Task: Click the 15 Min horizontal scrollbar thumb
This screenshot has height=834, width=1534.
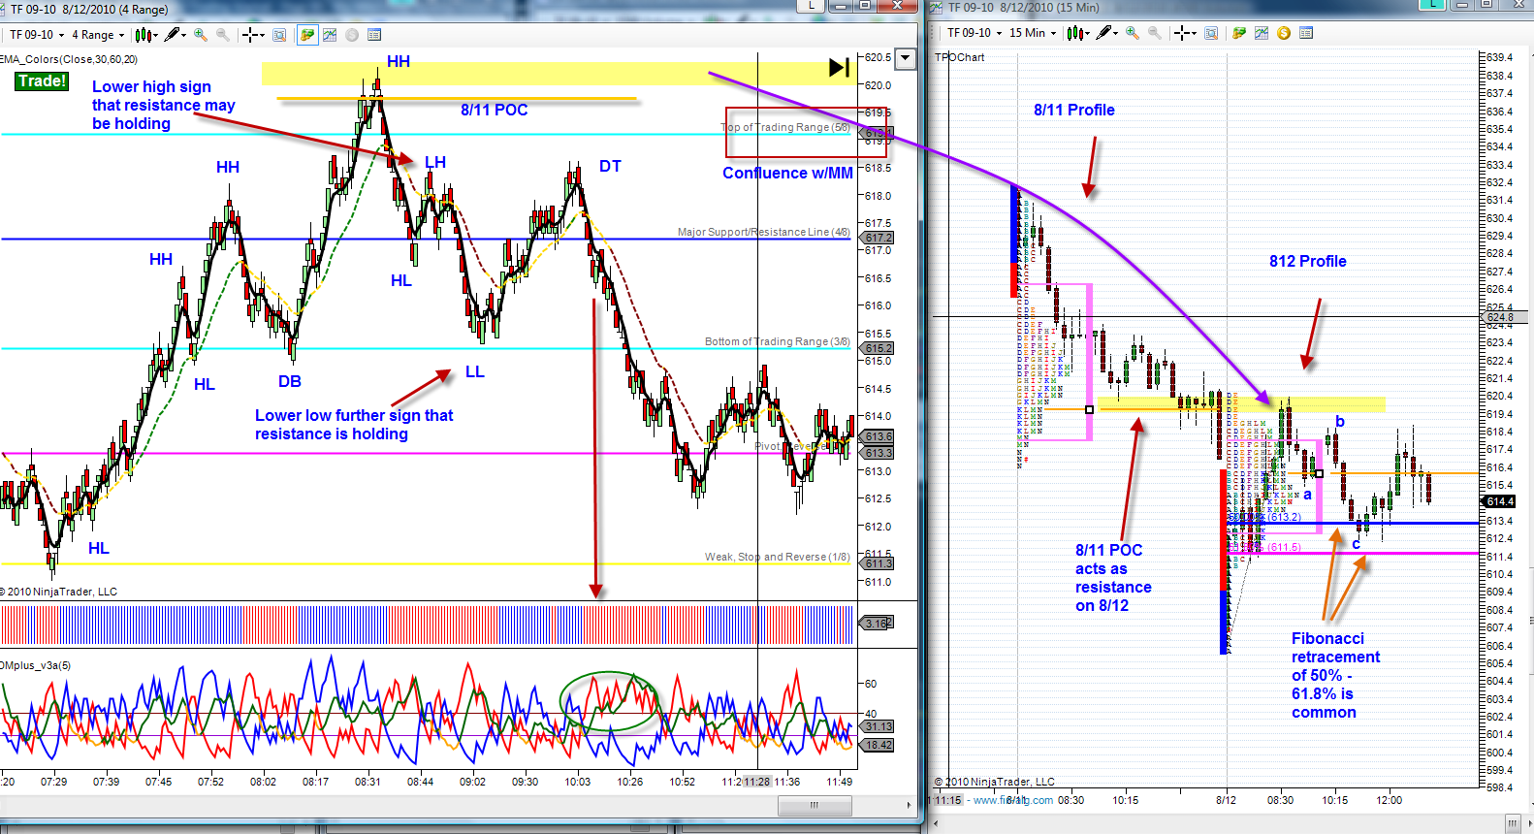Action: tap(1513, 823)
